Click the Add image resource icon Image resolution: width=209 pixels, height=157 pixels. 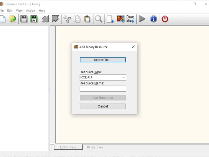[x=121, y=19]
